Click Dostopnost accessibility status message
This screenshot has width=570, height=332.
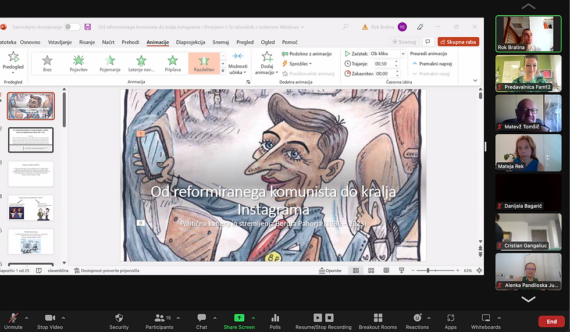(106, 270)
